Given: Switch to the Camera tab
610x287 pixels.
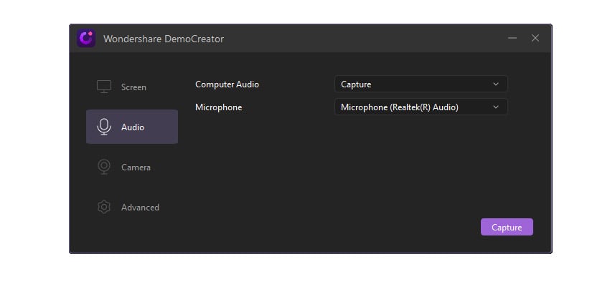Looking at the screenshot, I should click(x=132, y=167).
